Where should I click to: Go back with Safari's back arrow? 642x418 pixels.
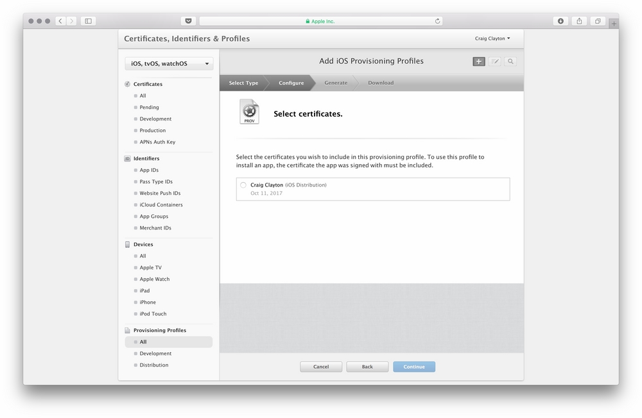click(60, 21)
